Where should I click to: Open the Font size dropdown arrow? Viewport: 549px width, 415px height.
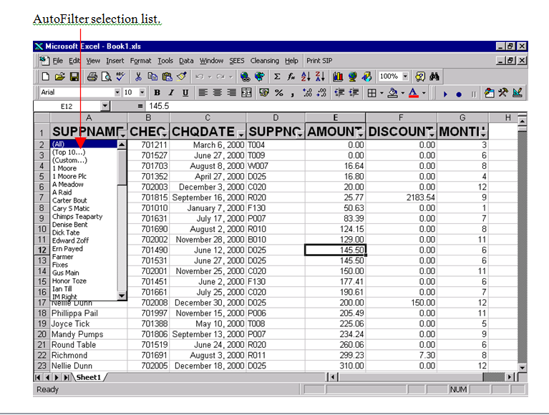pos(142,92)
